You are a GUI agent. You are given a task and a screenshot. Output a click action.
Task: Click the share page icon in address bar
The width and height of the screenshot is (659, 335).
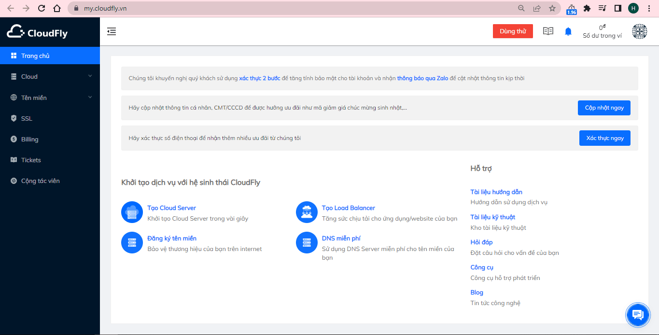tap(536, 8)
